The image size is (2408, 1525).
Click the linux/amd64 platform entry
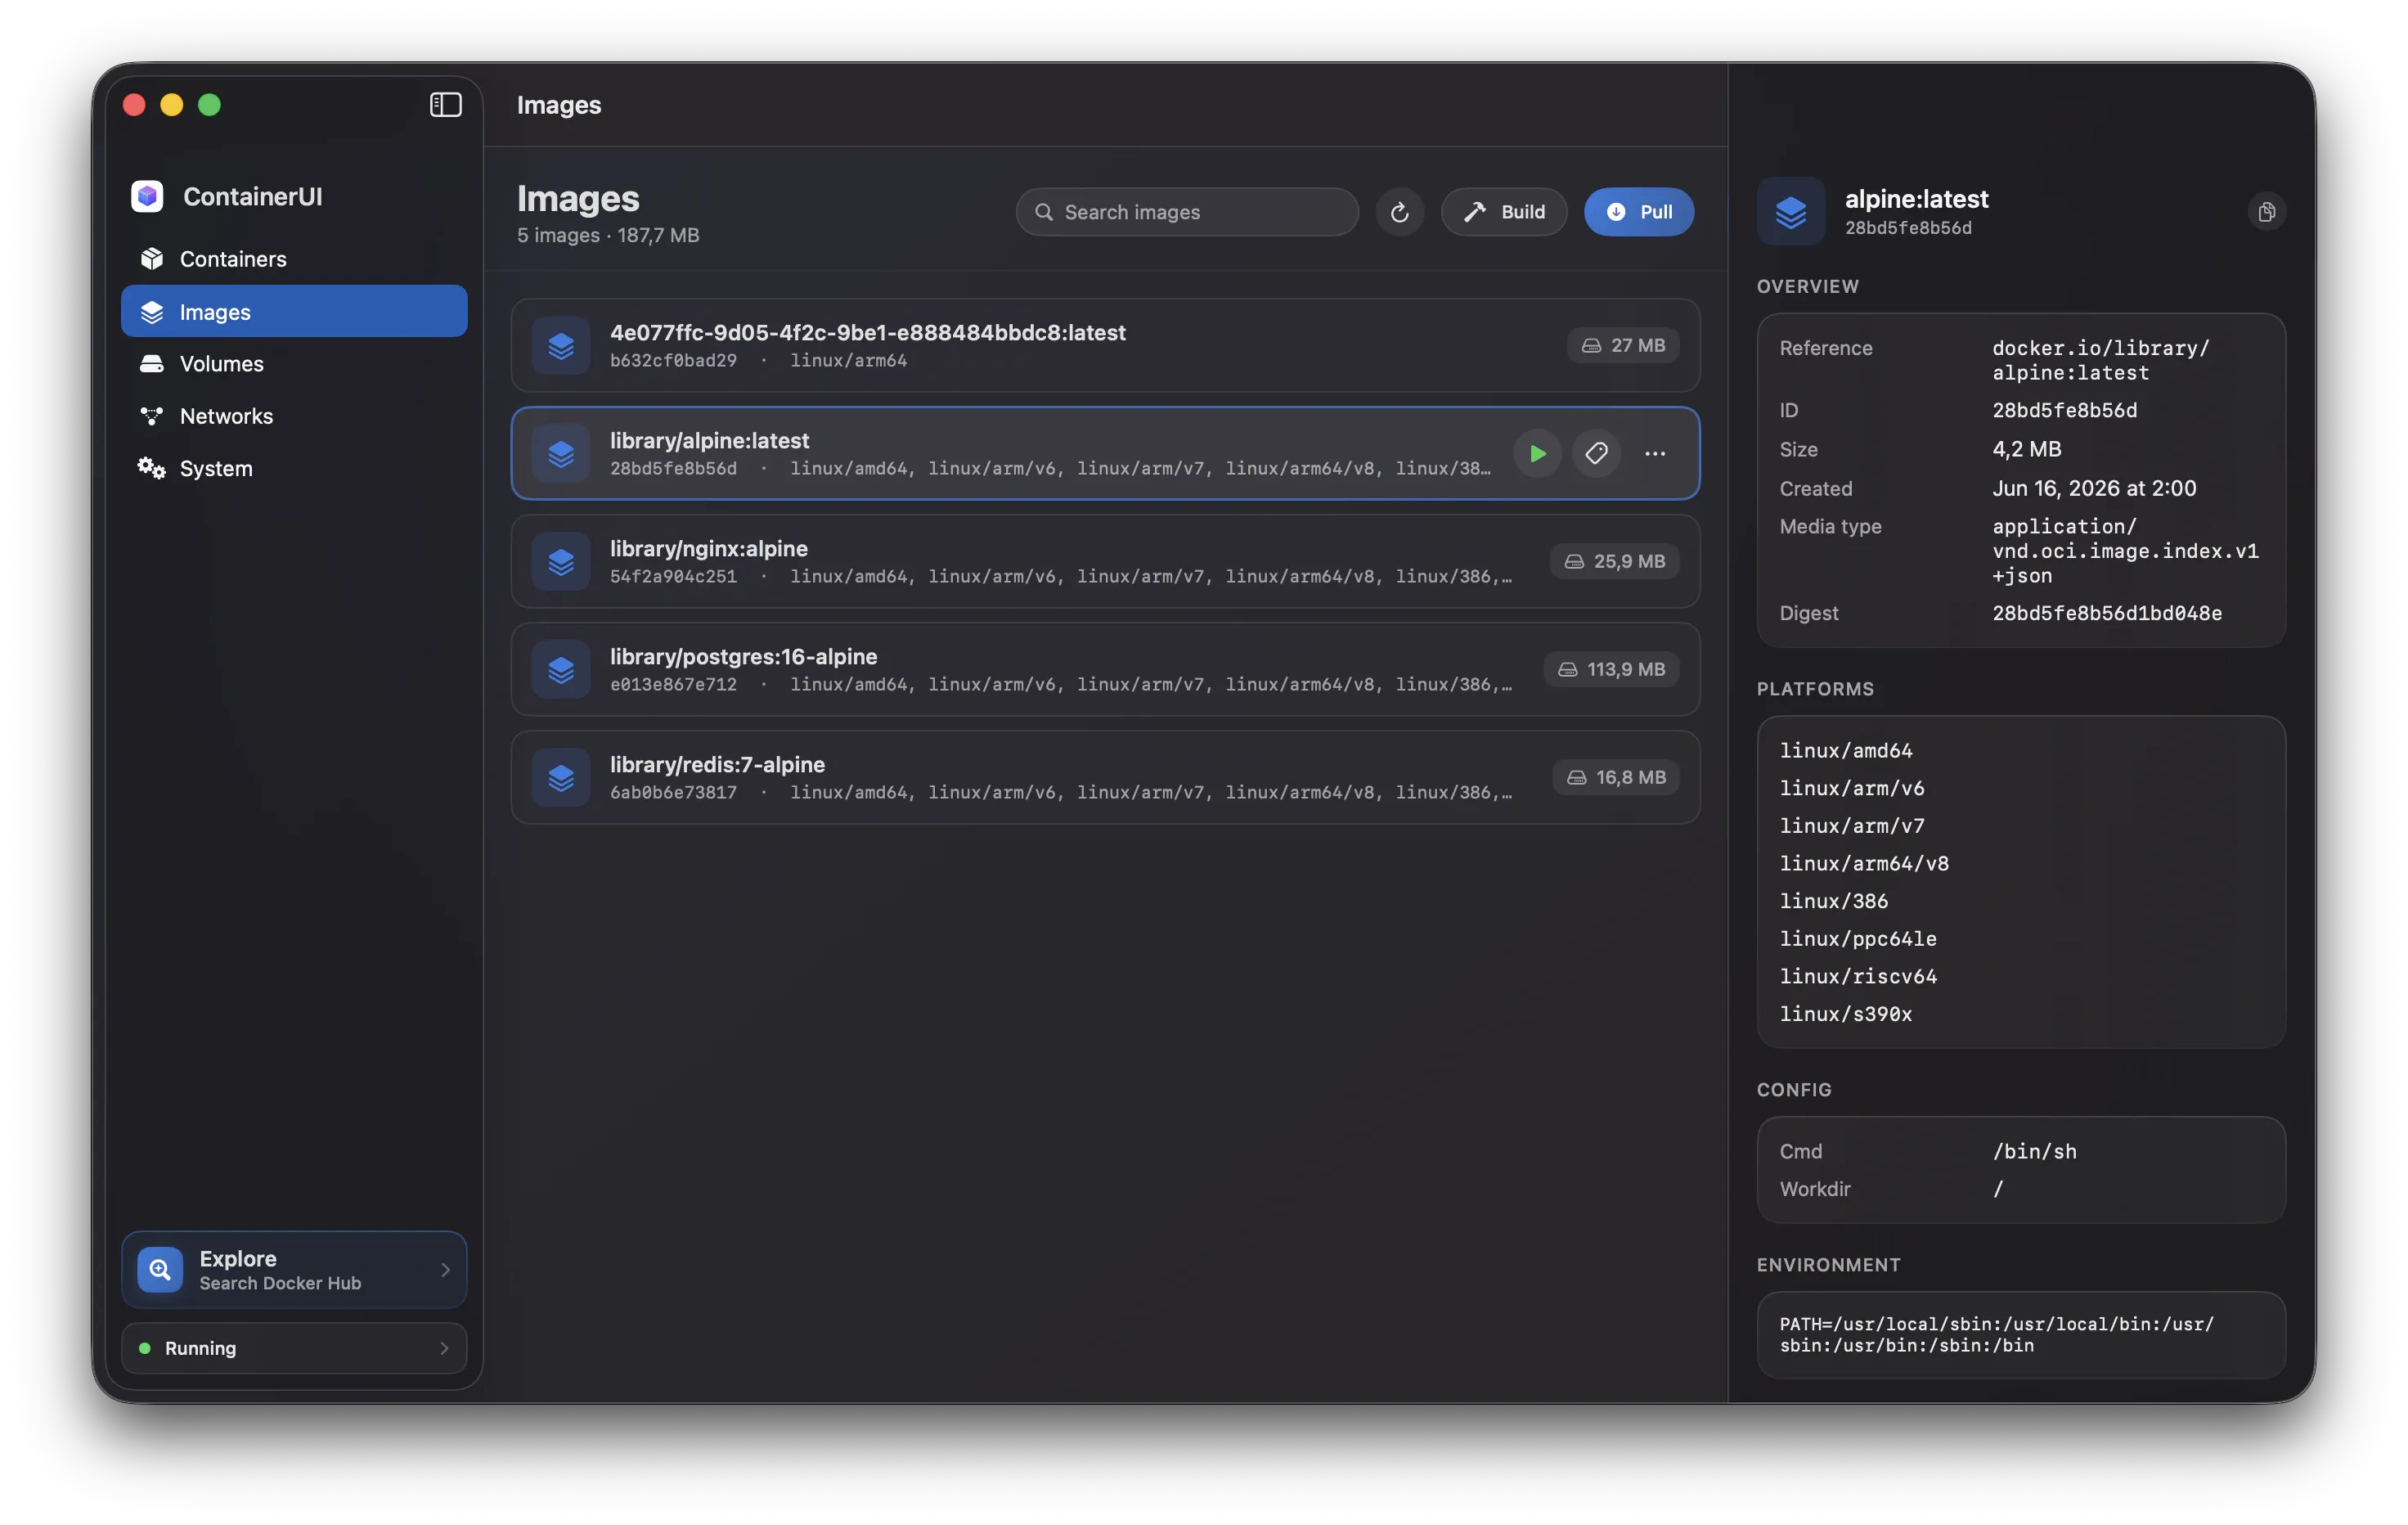coord(1846,751)
